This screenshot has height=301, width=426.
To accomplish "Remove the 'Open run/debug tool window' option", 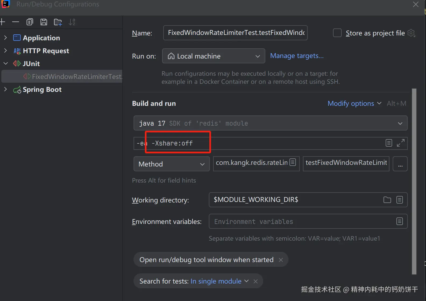I will (281, 260).
